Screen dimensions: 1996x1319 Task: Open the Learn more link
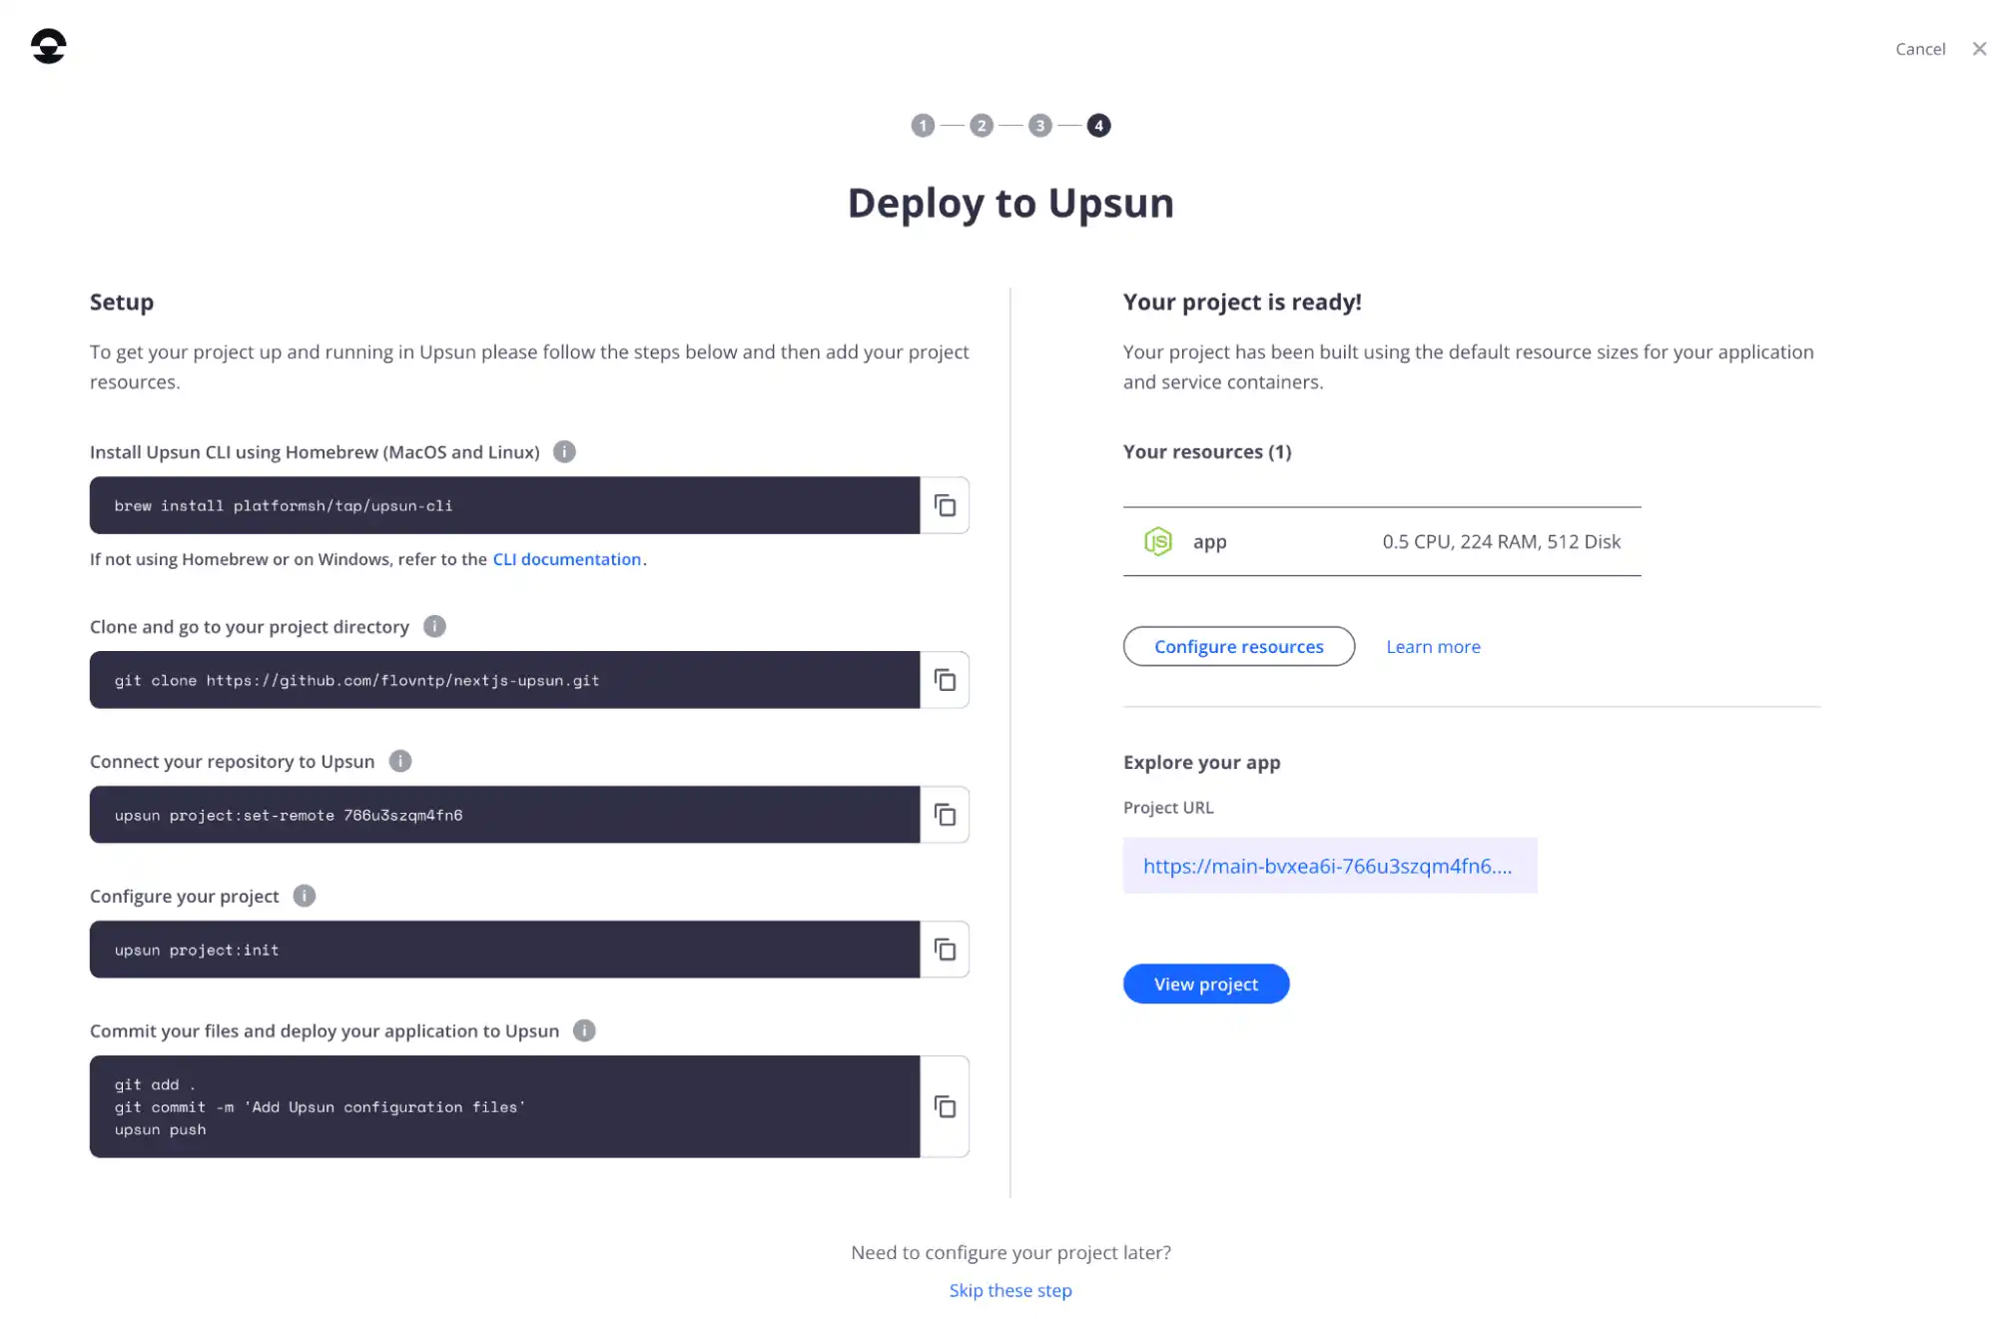(1433, 646)
